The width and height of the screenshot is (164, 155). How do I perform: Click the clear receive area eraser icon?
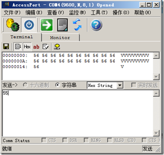(x=45, y=47)
